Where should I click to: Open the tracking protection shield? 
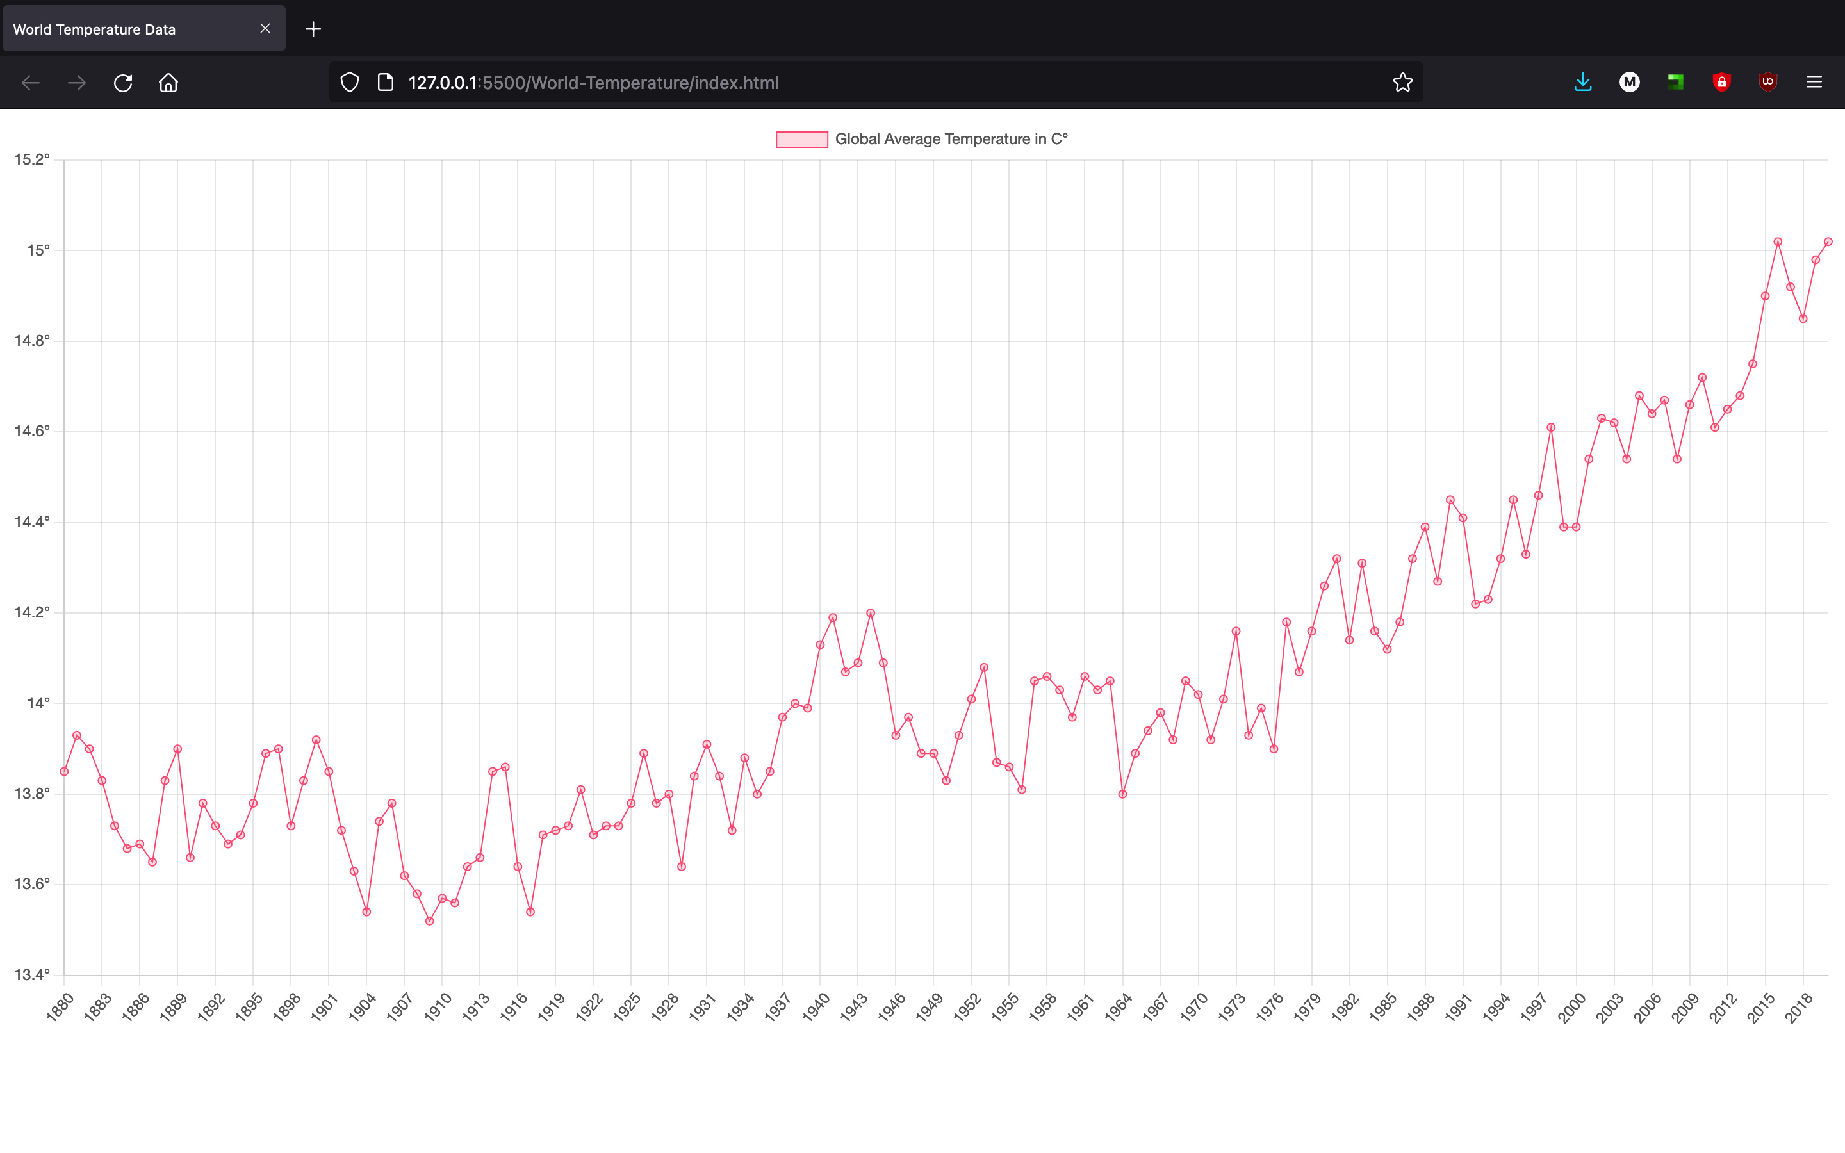[350, 83]
